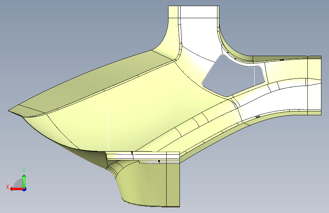Click the red X axis arrow of the triad

[x=17, y=189]
